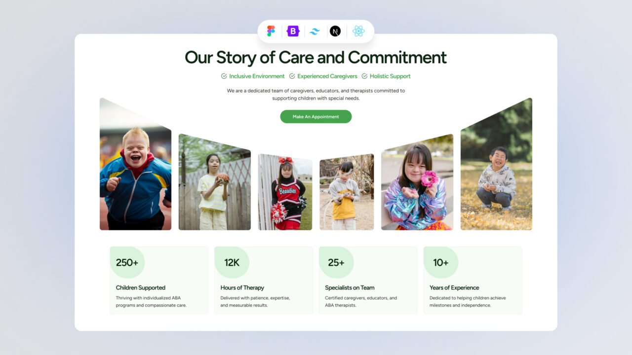
Task: Click the 10+ Years of Experience card
Action: 473,280
